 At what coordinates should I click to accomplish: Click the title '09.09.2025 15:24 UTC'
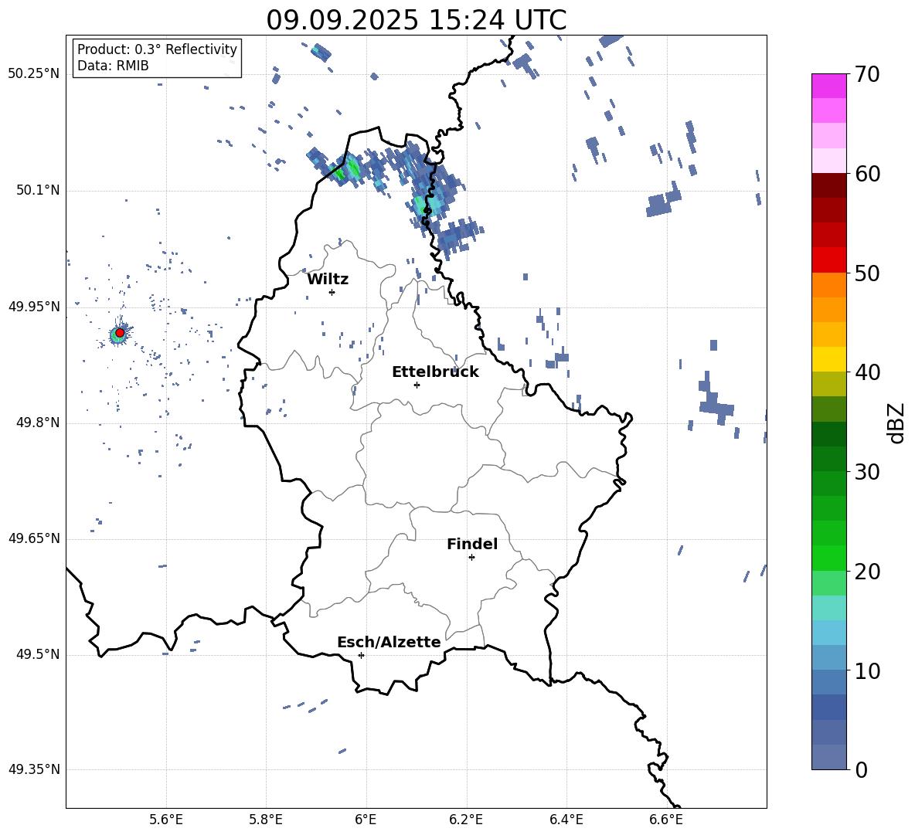pyautogui.click(x=416, y=20)
